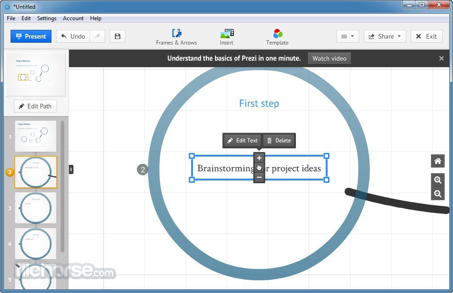Open the Help menu

(96, 18)
